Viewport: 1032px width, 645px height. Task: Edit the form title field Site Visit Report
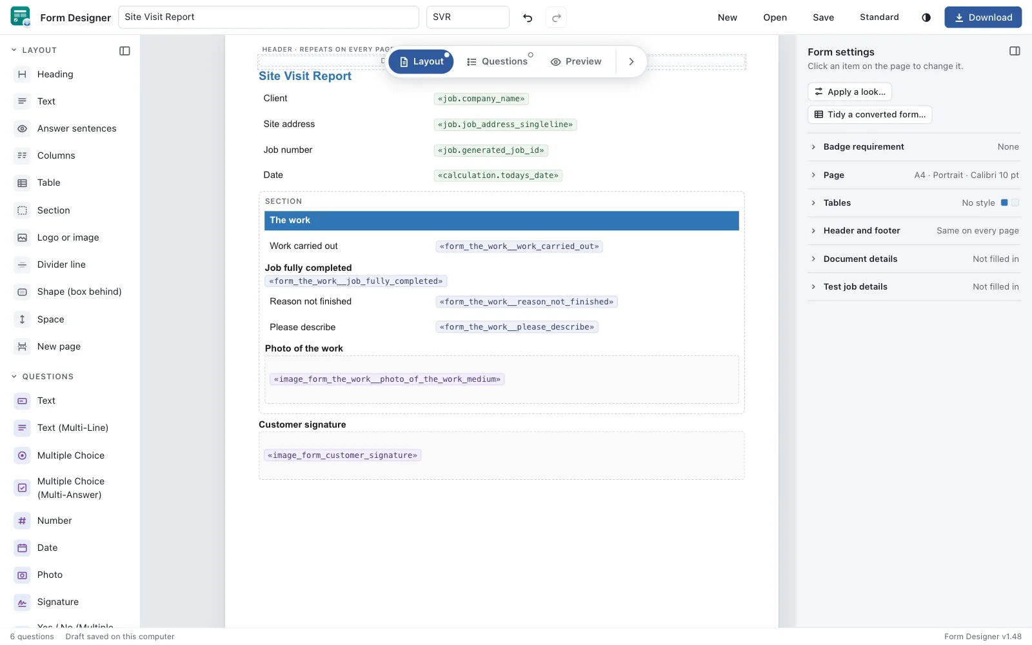click(268, 17)
